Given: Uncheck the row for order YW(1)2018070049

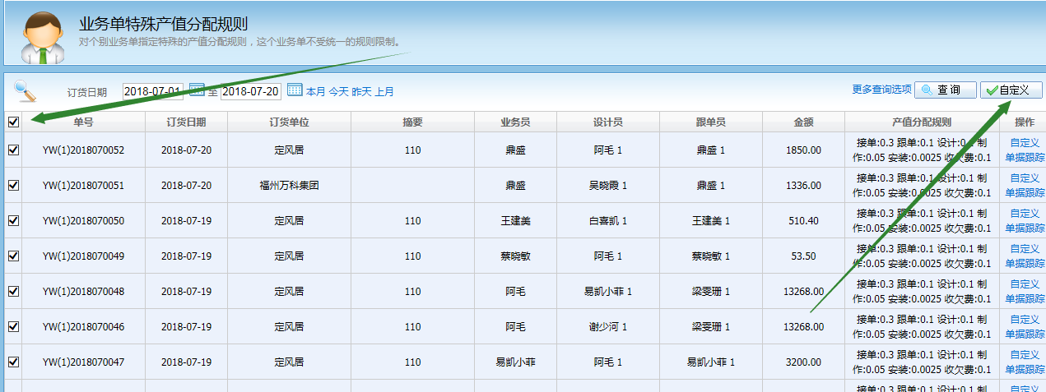Looking at the screenshot, I should (13, 256).
